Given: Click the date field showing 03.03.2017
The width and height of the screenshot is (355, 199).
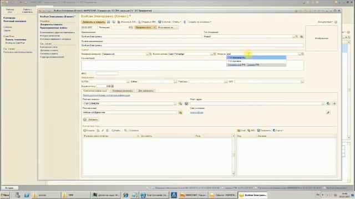Looking at the screenshot, I should pyautogui.click(x=89, y=27).
